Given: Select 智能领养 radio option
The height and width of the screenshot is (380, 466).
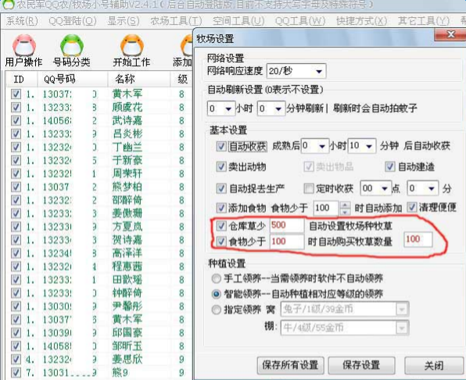Looking at the screenshot, I should (216, 294).
